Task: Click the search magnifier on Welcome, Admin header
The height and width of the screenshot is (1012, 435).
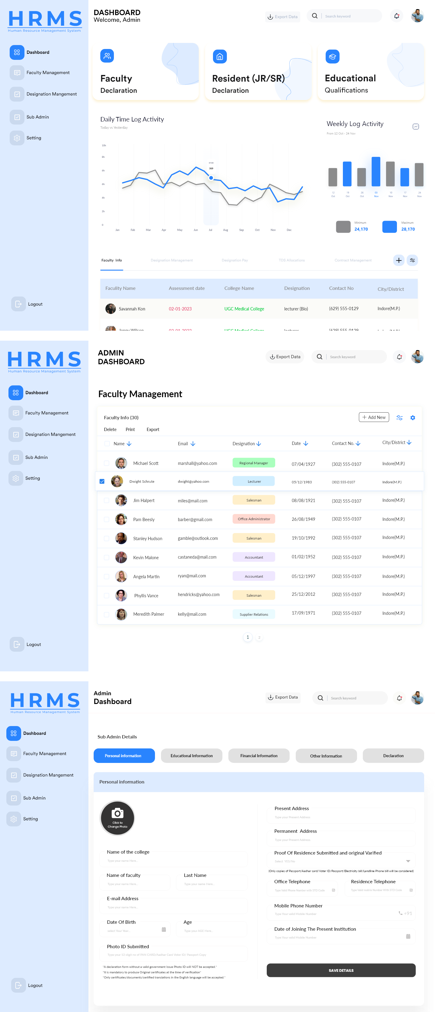Action: (x=314, y=16)
